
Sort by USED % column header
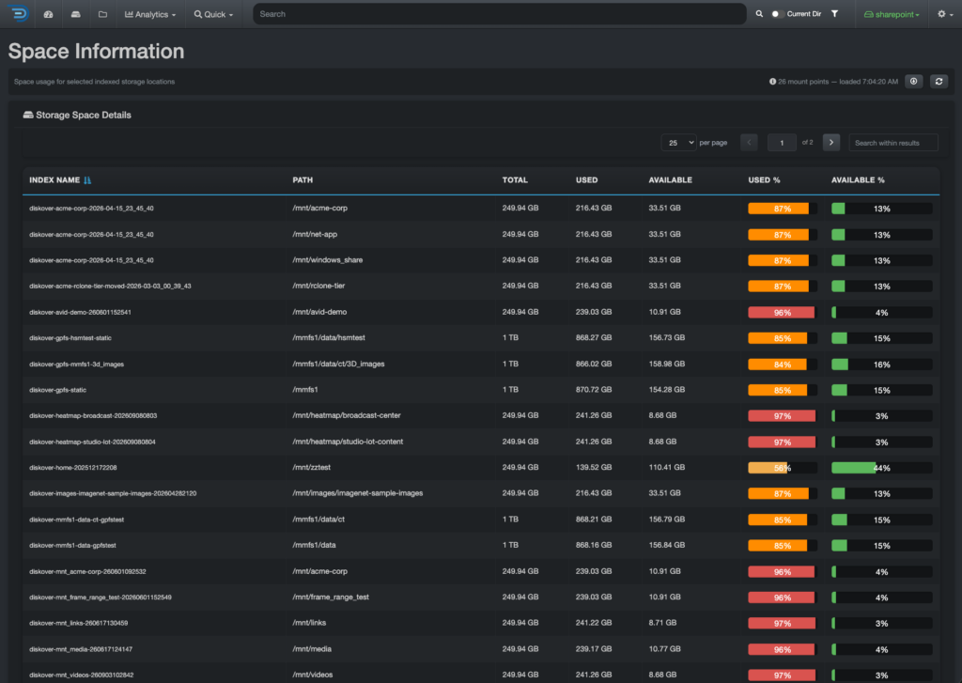[764, 179]
